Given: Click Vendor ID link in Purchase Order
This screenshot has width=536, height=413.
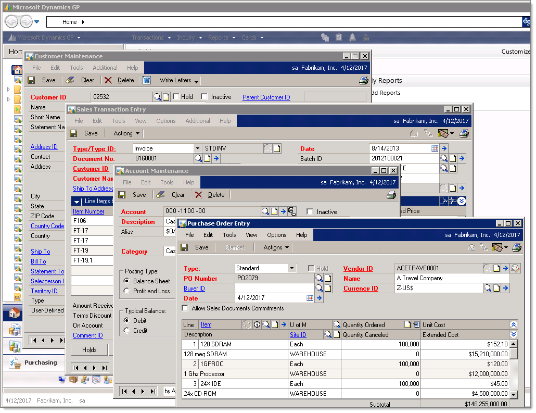Looking at the screenshot, I should (x=358, y=269).
